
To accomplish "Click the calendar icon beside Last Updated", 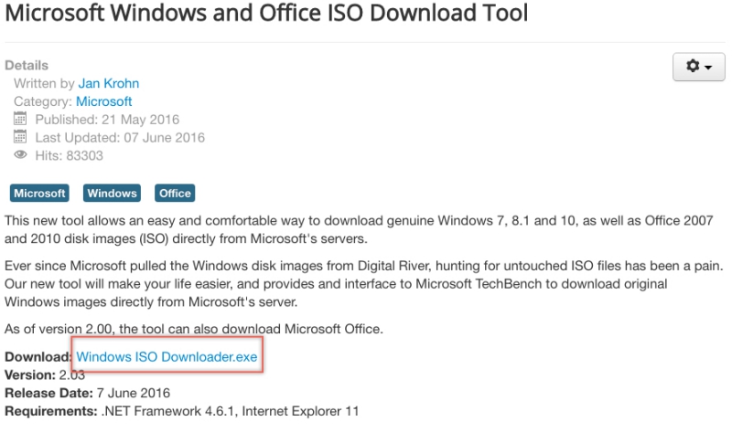I will pos(21,138).
